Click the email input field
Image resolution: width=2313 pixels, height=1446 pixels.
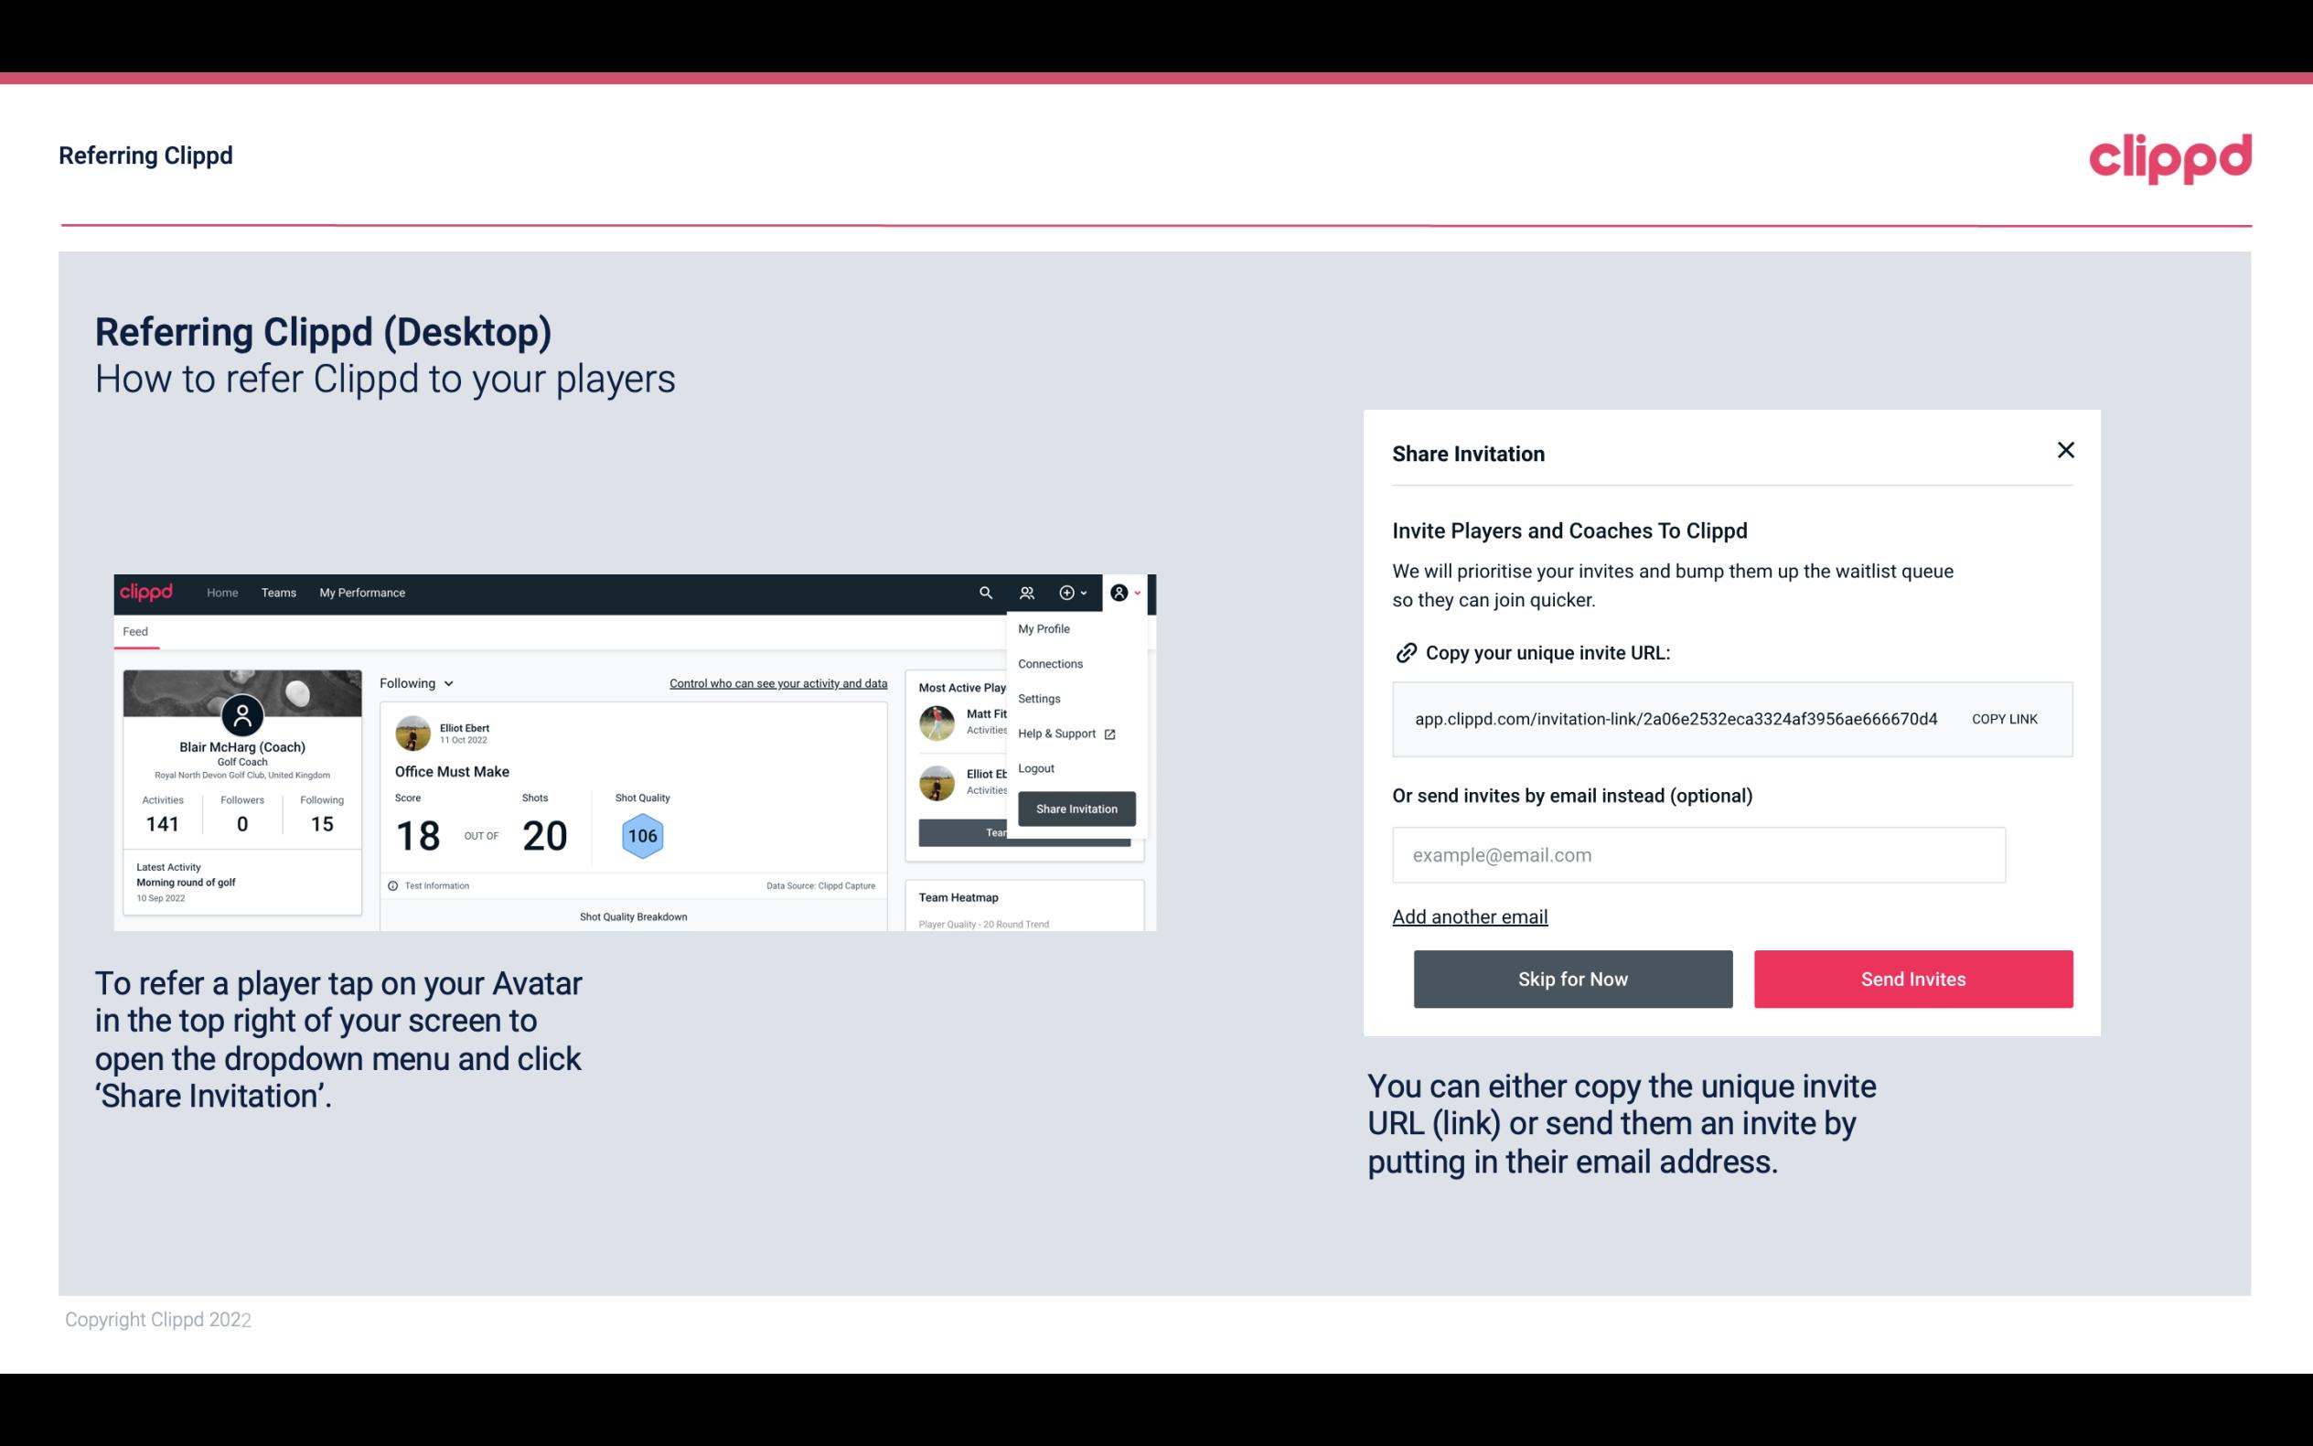(1698, 854)
